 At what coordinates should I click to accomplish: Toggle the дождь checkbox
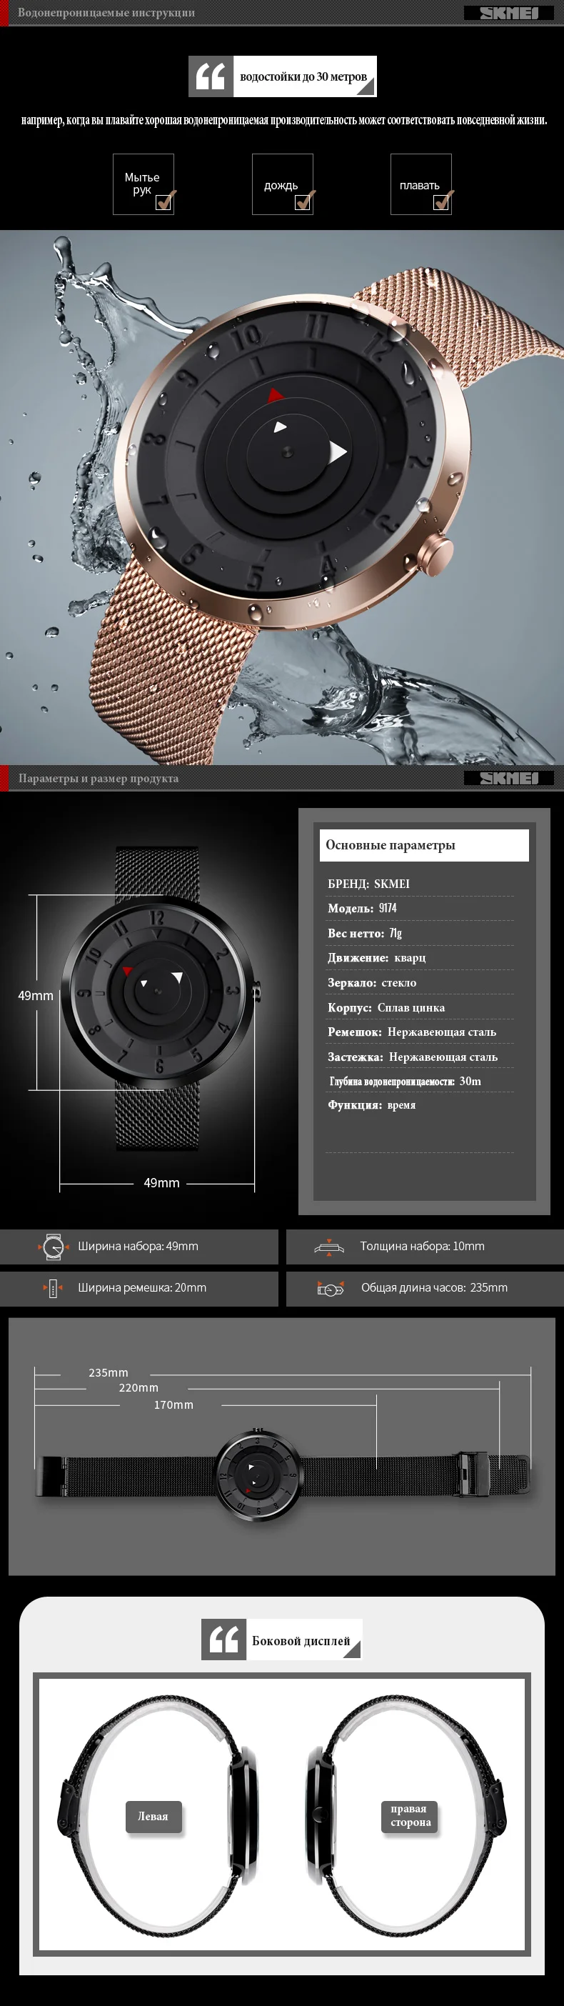pos(303,202)
